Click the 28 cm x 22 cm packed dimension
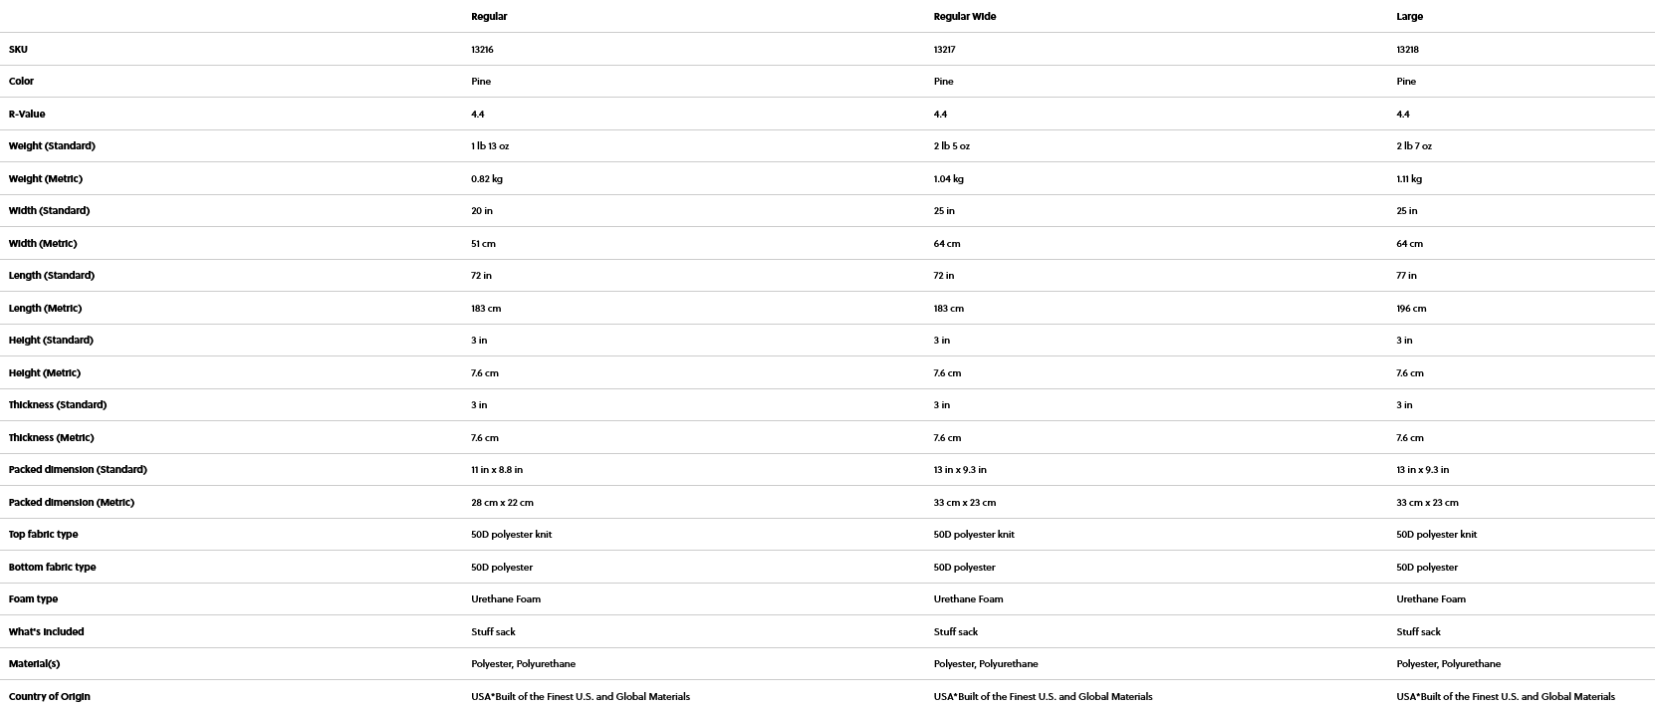 click(x=502, y=503)
